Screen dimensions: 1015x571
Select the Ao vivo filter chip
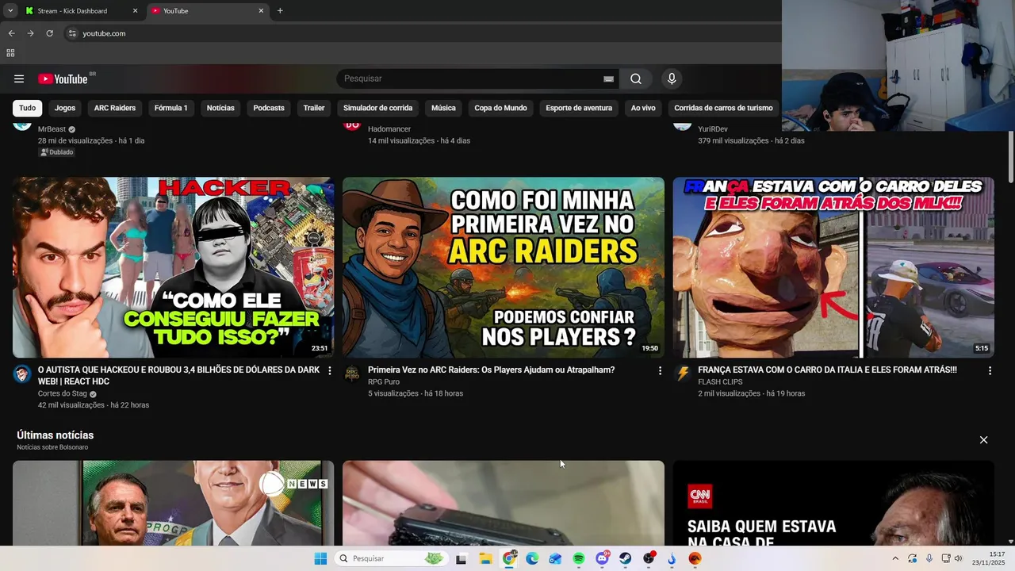[x=643, y=108]
